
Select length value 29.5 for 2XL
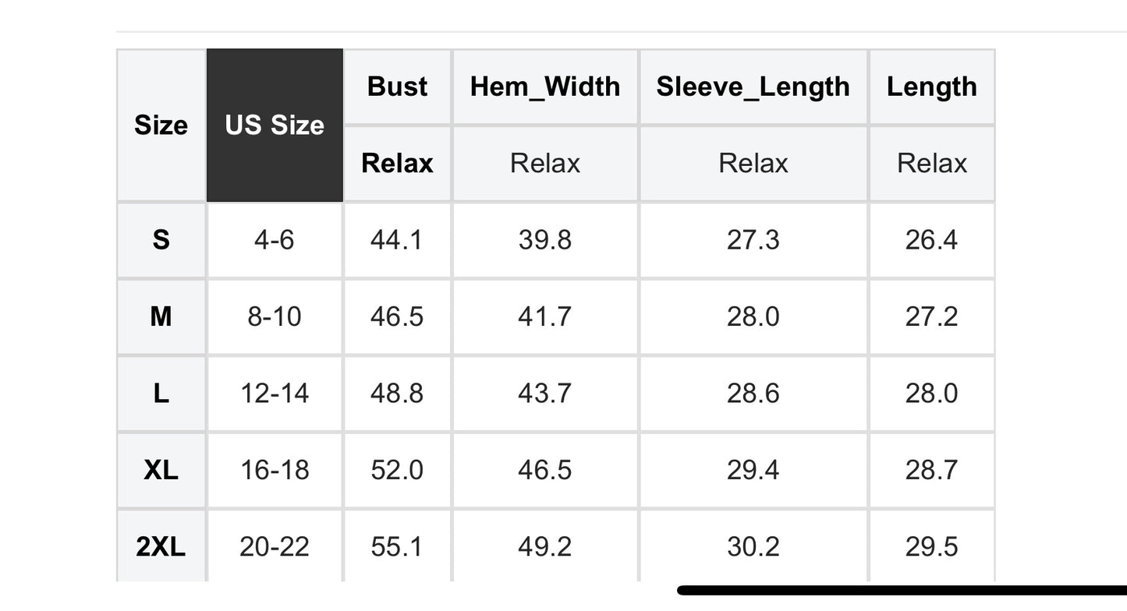point(931,546)
